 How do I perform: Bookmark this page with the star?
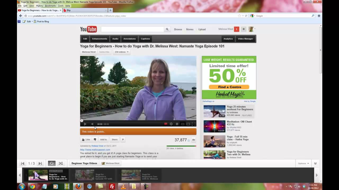pos(239,16)
